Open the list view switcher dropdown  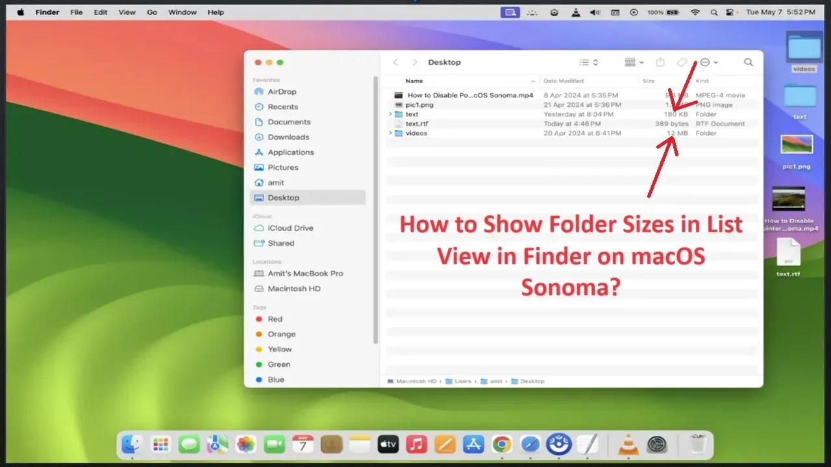pyautogui.click(x=588, y=62)
